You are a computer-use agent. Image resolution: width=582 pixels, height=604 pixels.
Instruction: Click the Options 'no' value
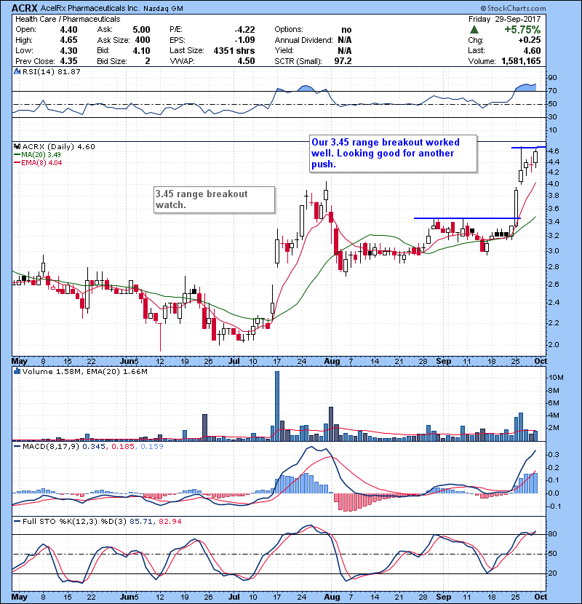346,30
